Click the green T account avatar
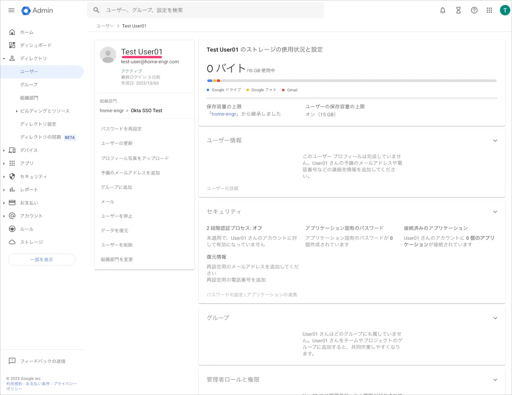Screen dimensions: 512x395 click(x=505, y=10)
